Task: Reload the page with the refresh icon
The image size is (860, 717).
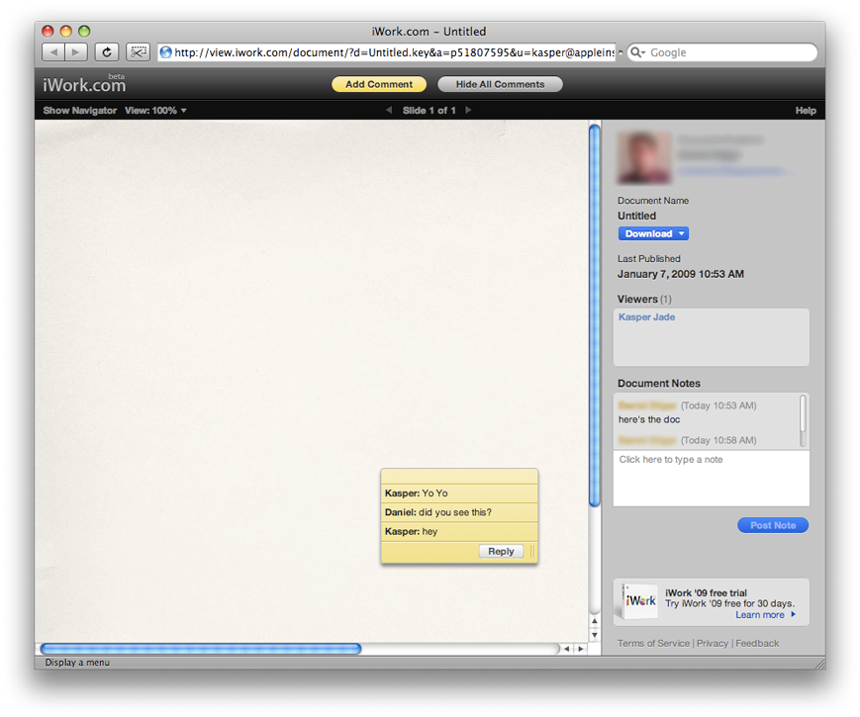Action: [x=107, y=52]
